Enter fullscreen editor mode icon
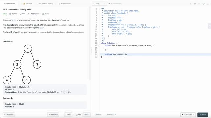Screen dimensions: 211x118 tap(208, 4)
